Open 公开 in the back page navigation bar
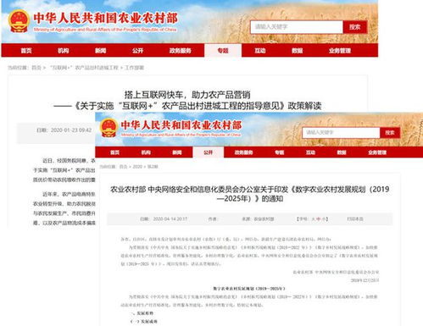Screen dimensions: 423x326 click(x=137, y=51)
